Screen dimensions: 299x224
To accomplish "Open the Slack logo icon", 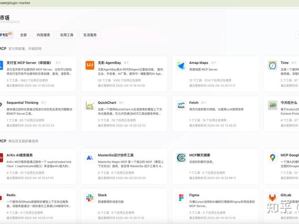I will pyautogui.click(x=90, y=198).
